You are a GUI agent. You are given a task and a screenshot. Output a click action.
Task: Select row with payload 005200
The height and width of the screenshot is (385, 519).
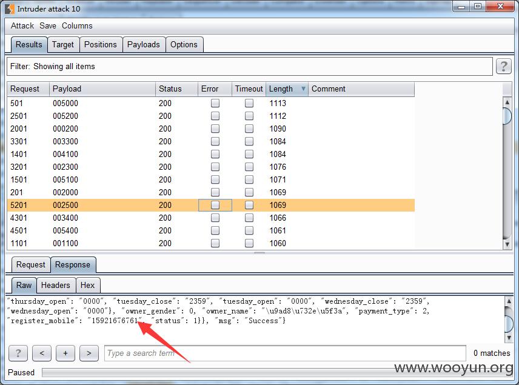click(x=211, y=116)
